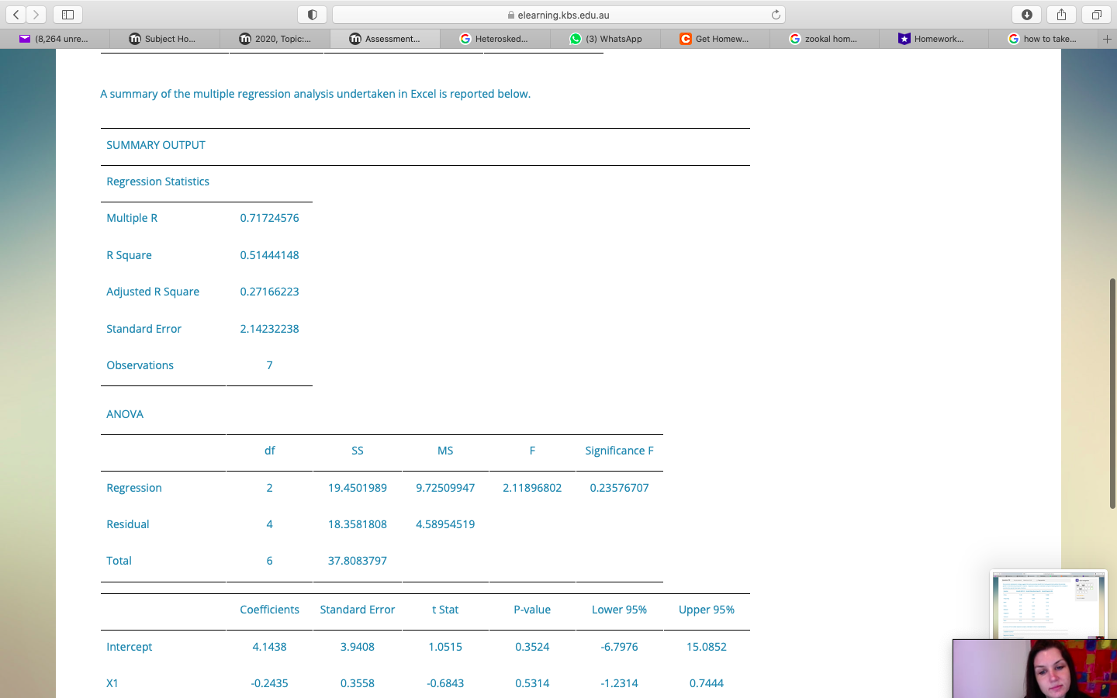The image size is (1117, 698).
Task: Click the Significance F column header
Action: pyautogui.click(x=619, y=451)
